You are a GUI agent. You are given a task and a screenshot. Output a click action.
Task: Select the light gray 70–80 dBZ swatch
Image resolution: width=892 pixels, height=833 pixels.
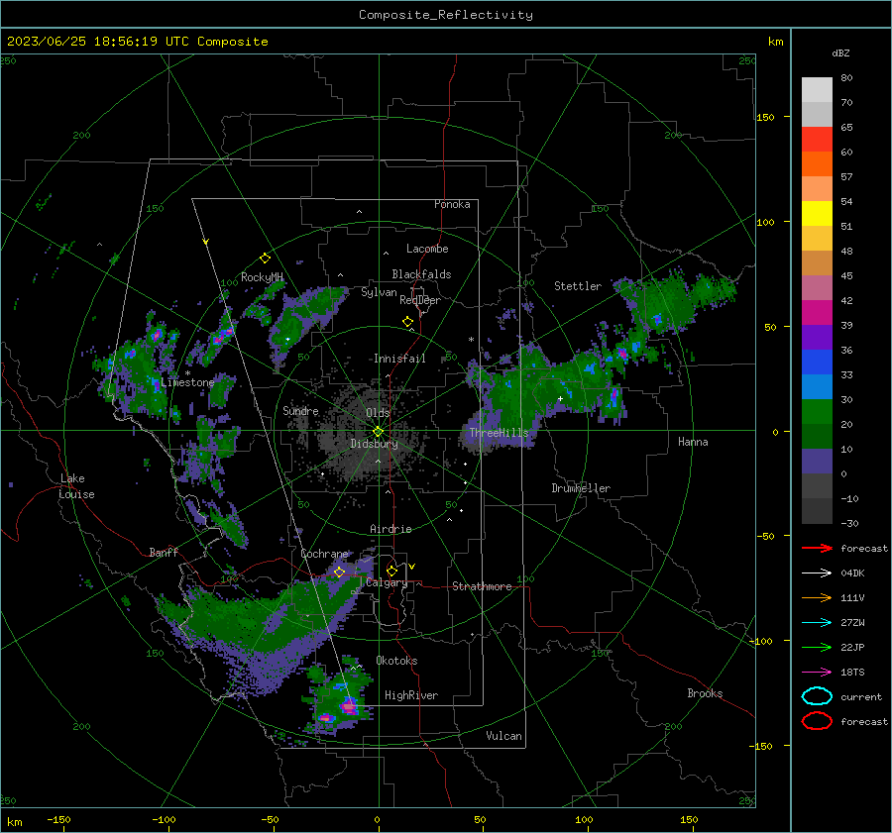pyautogui.click(x=817, y=90)
